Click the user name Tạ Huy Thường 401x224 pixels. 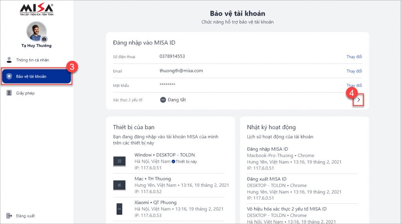[36, 46]
